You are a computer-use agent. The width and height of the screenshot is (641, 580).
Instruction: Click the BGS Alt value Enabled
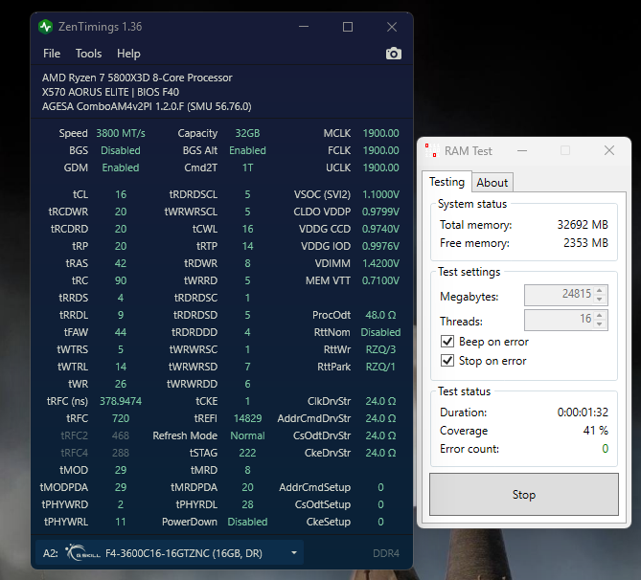point(247,150)
